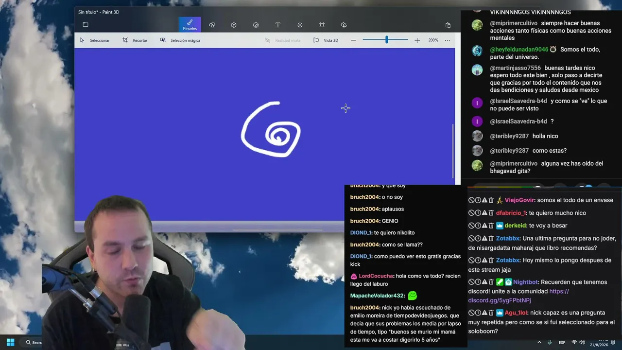Zoom in with the plus button
622x350 pixels.
pyautogui.click(x=417, y=40)
